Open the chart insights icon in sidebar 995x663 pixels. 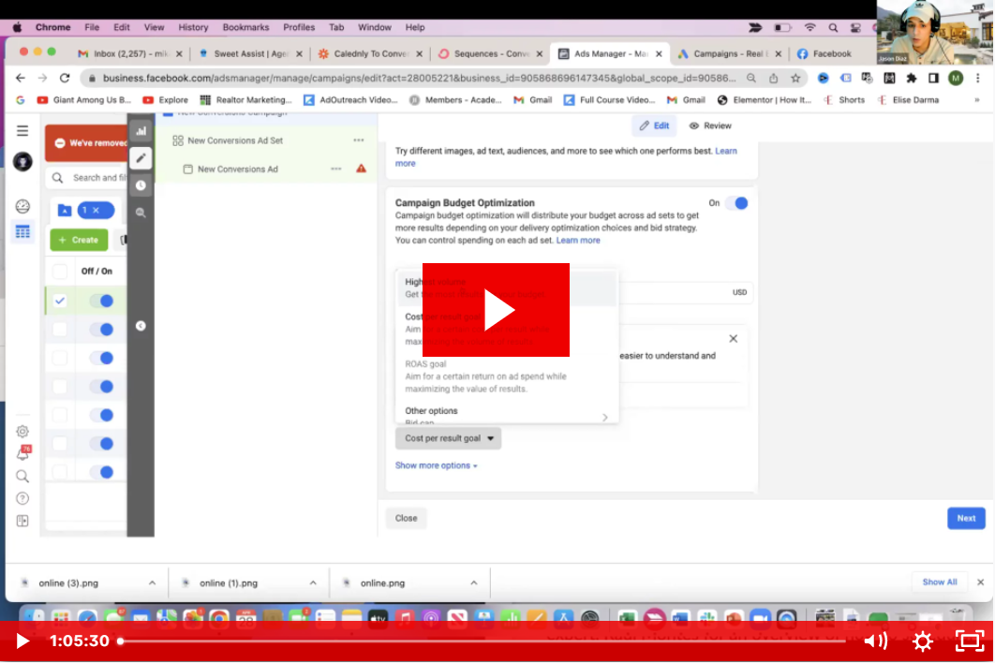pyautogui.click(x=141, y=131)
